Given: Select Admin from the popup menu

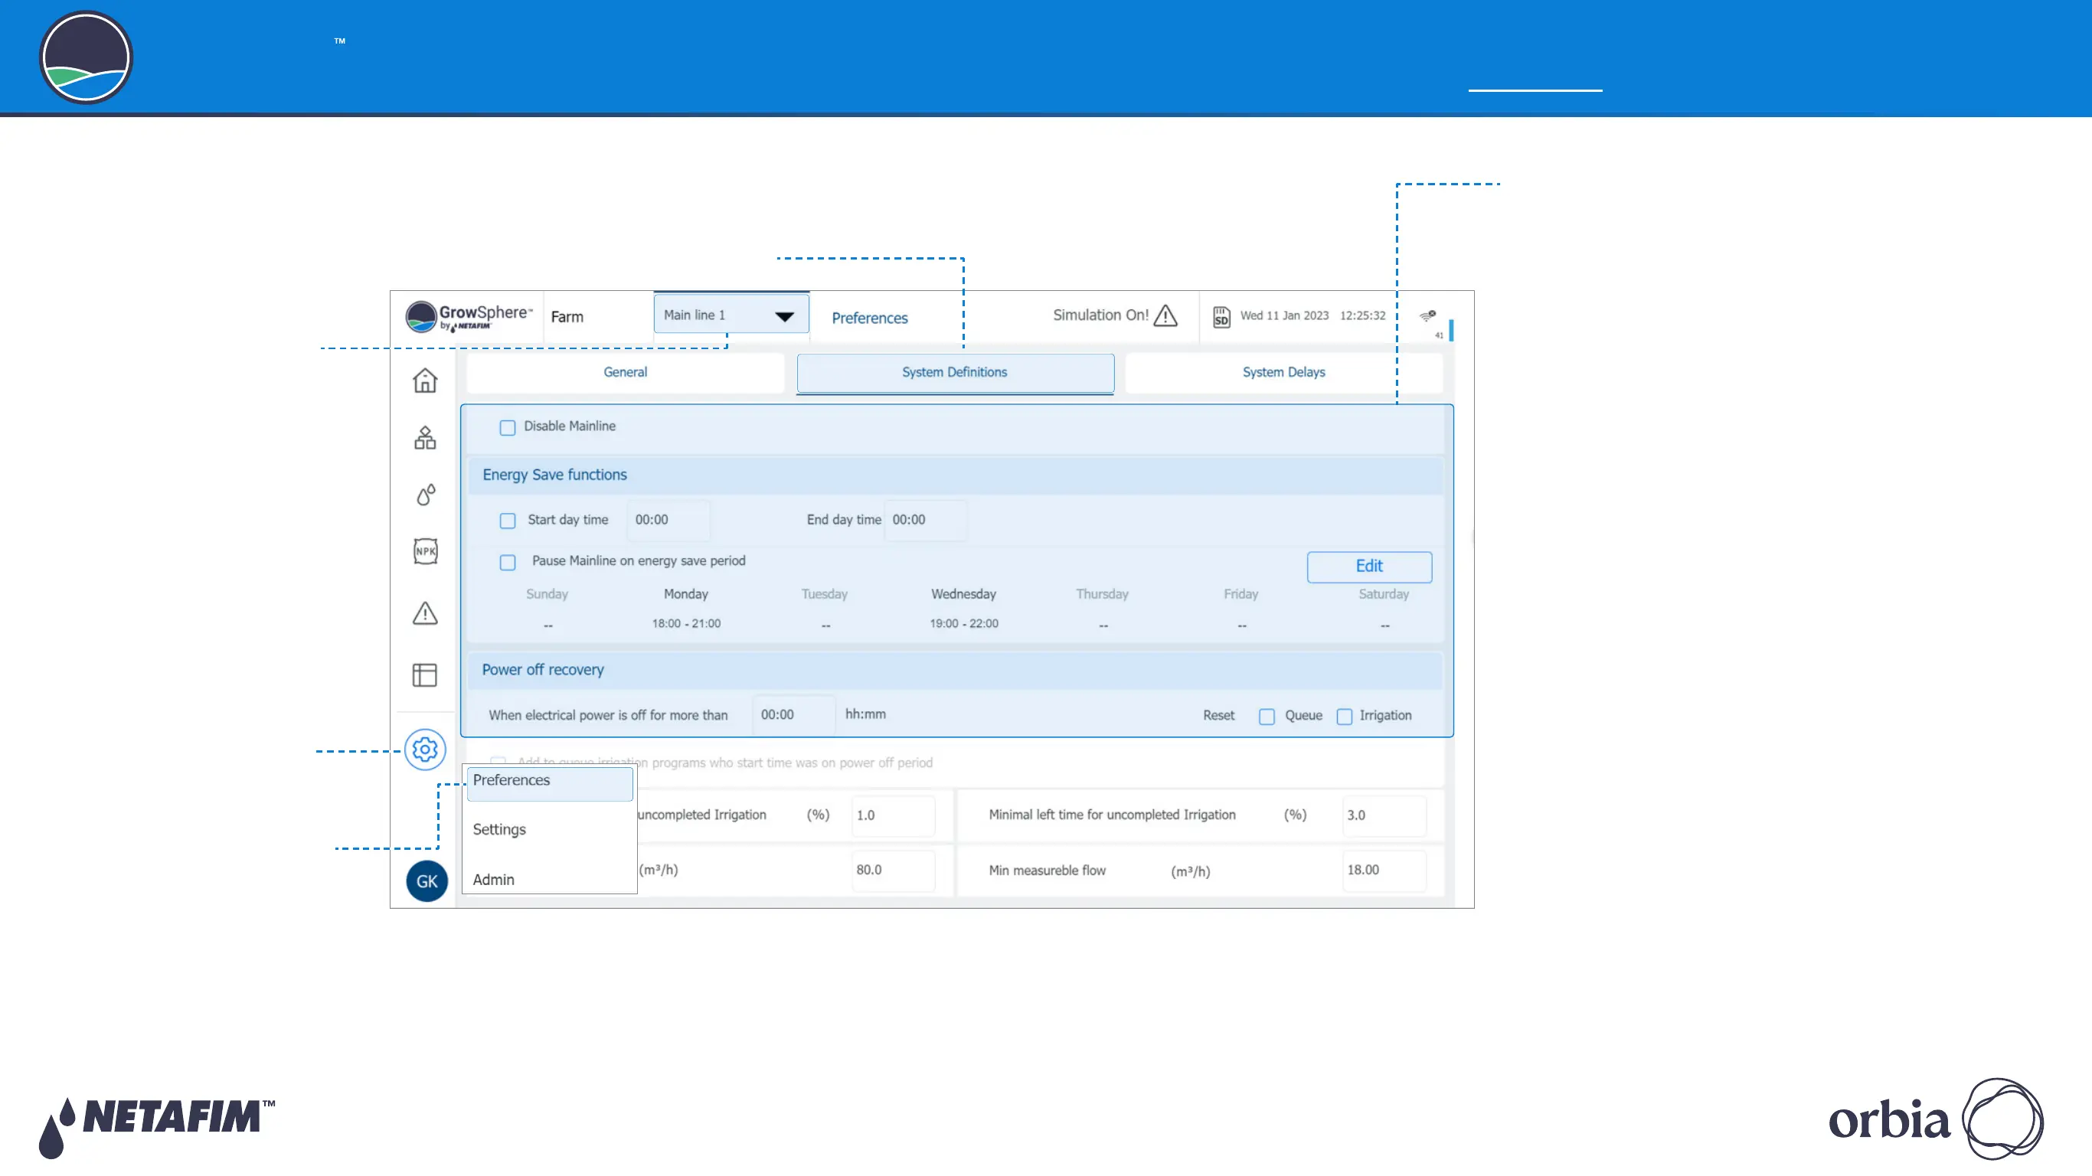Looking at the screenshot, I should click(x=494, y=880).
